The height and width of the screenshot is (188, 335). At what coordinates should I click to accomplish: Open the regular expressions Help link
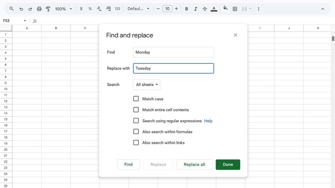pos(208,121)
